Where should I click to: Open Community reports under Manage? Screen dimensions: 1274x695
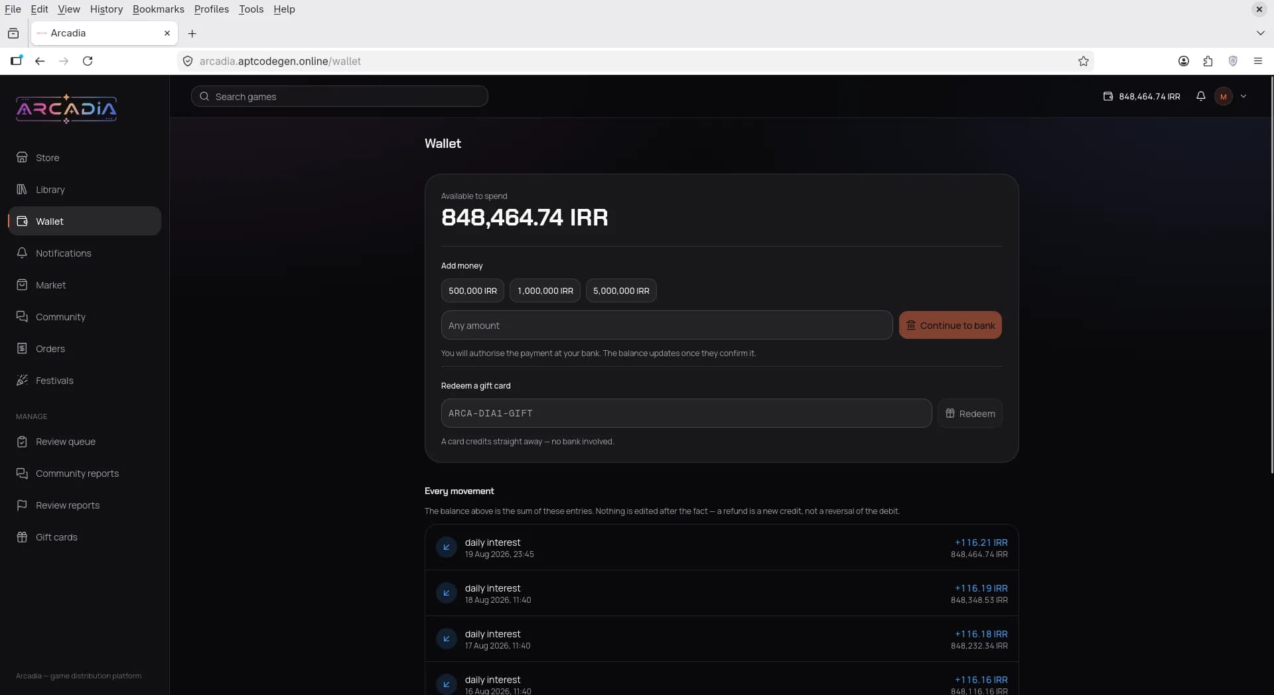(84, 474)
